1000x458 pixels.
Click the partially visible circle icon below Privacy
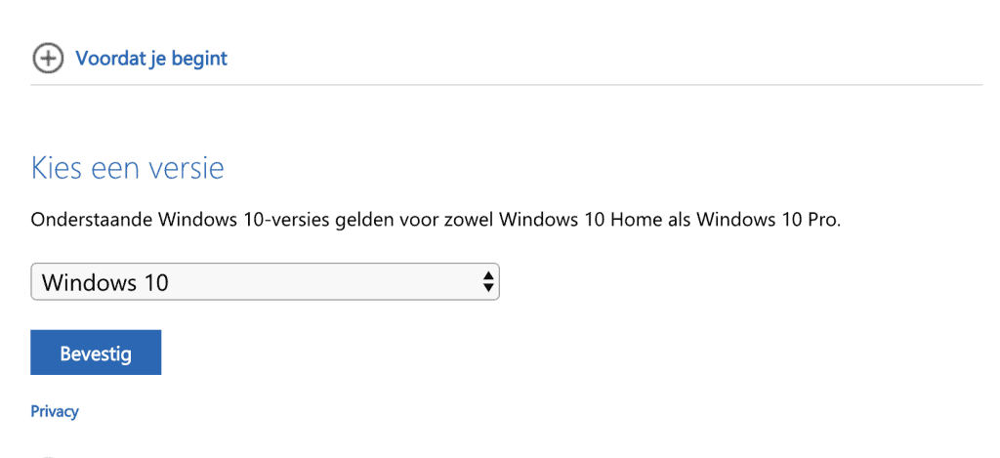pos(48,456)
